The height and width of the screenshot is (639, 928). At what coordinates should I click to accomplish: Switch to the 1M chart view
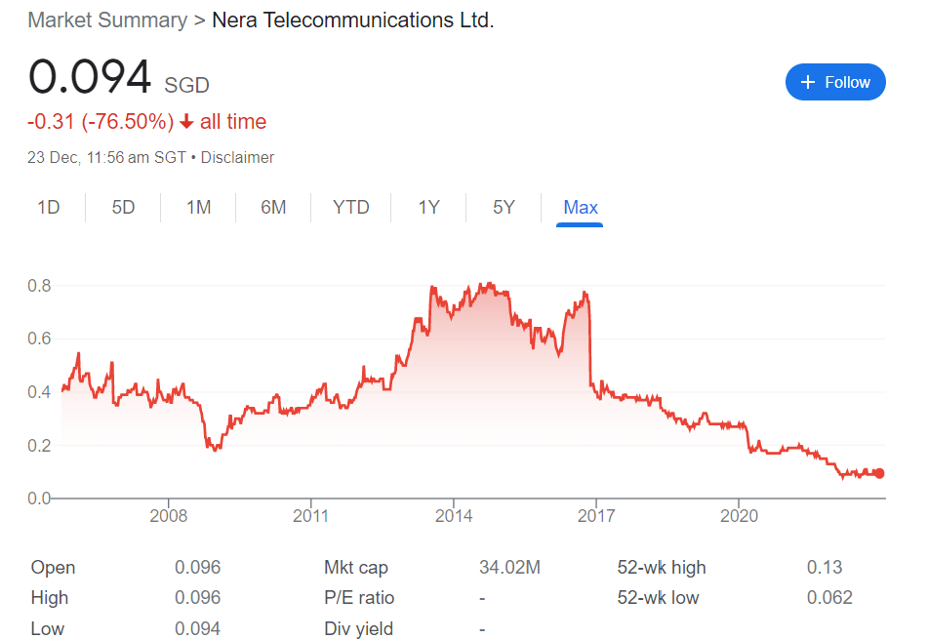point(198,207)
